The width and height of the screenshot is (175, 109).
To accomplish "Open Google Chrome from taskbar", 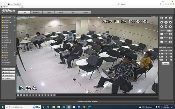I will click(84, 107).
